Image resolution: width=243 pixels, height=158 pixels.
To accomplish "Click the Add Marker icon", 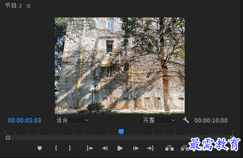I will pos(39,148).
